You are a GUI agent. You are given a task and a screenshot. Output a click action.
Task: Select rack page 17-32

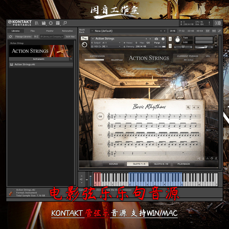pyautogui.click(x=181, y=31)
